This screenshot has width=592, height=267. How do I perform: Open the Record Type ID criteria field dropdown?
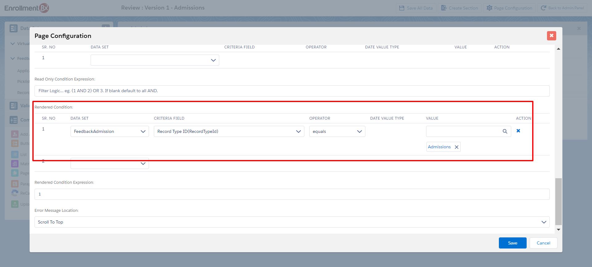[229, 131]
